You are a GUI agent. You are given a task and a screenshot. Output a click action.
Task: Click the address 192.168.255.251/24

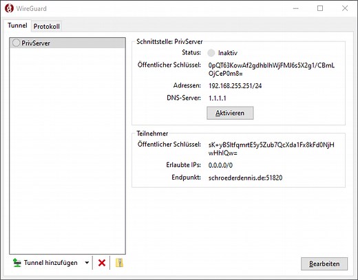[x=235, y=86]
